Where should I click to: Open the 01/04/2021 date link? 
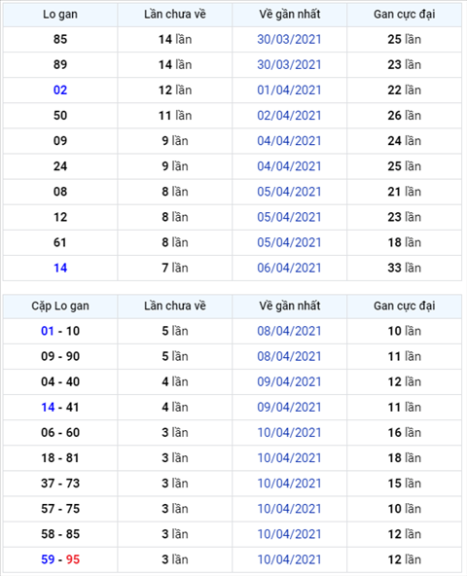(x=289, y=90)
